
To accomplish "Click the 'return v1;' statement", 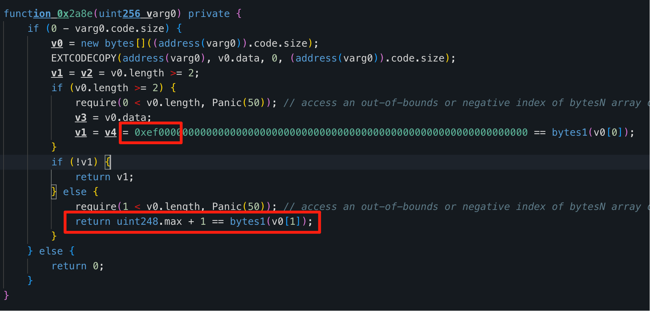I will pos(104,177).
